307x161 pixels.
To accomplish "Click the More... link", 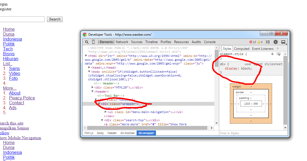I will click(x=10, y=88).
